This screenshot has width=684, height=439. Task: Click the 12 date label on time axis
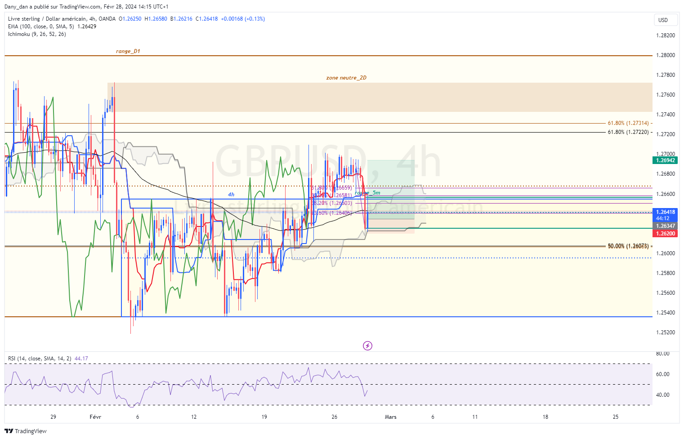(x=194, y=417)
